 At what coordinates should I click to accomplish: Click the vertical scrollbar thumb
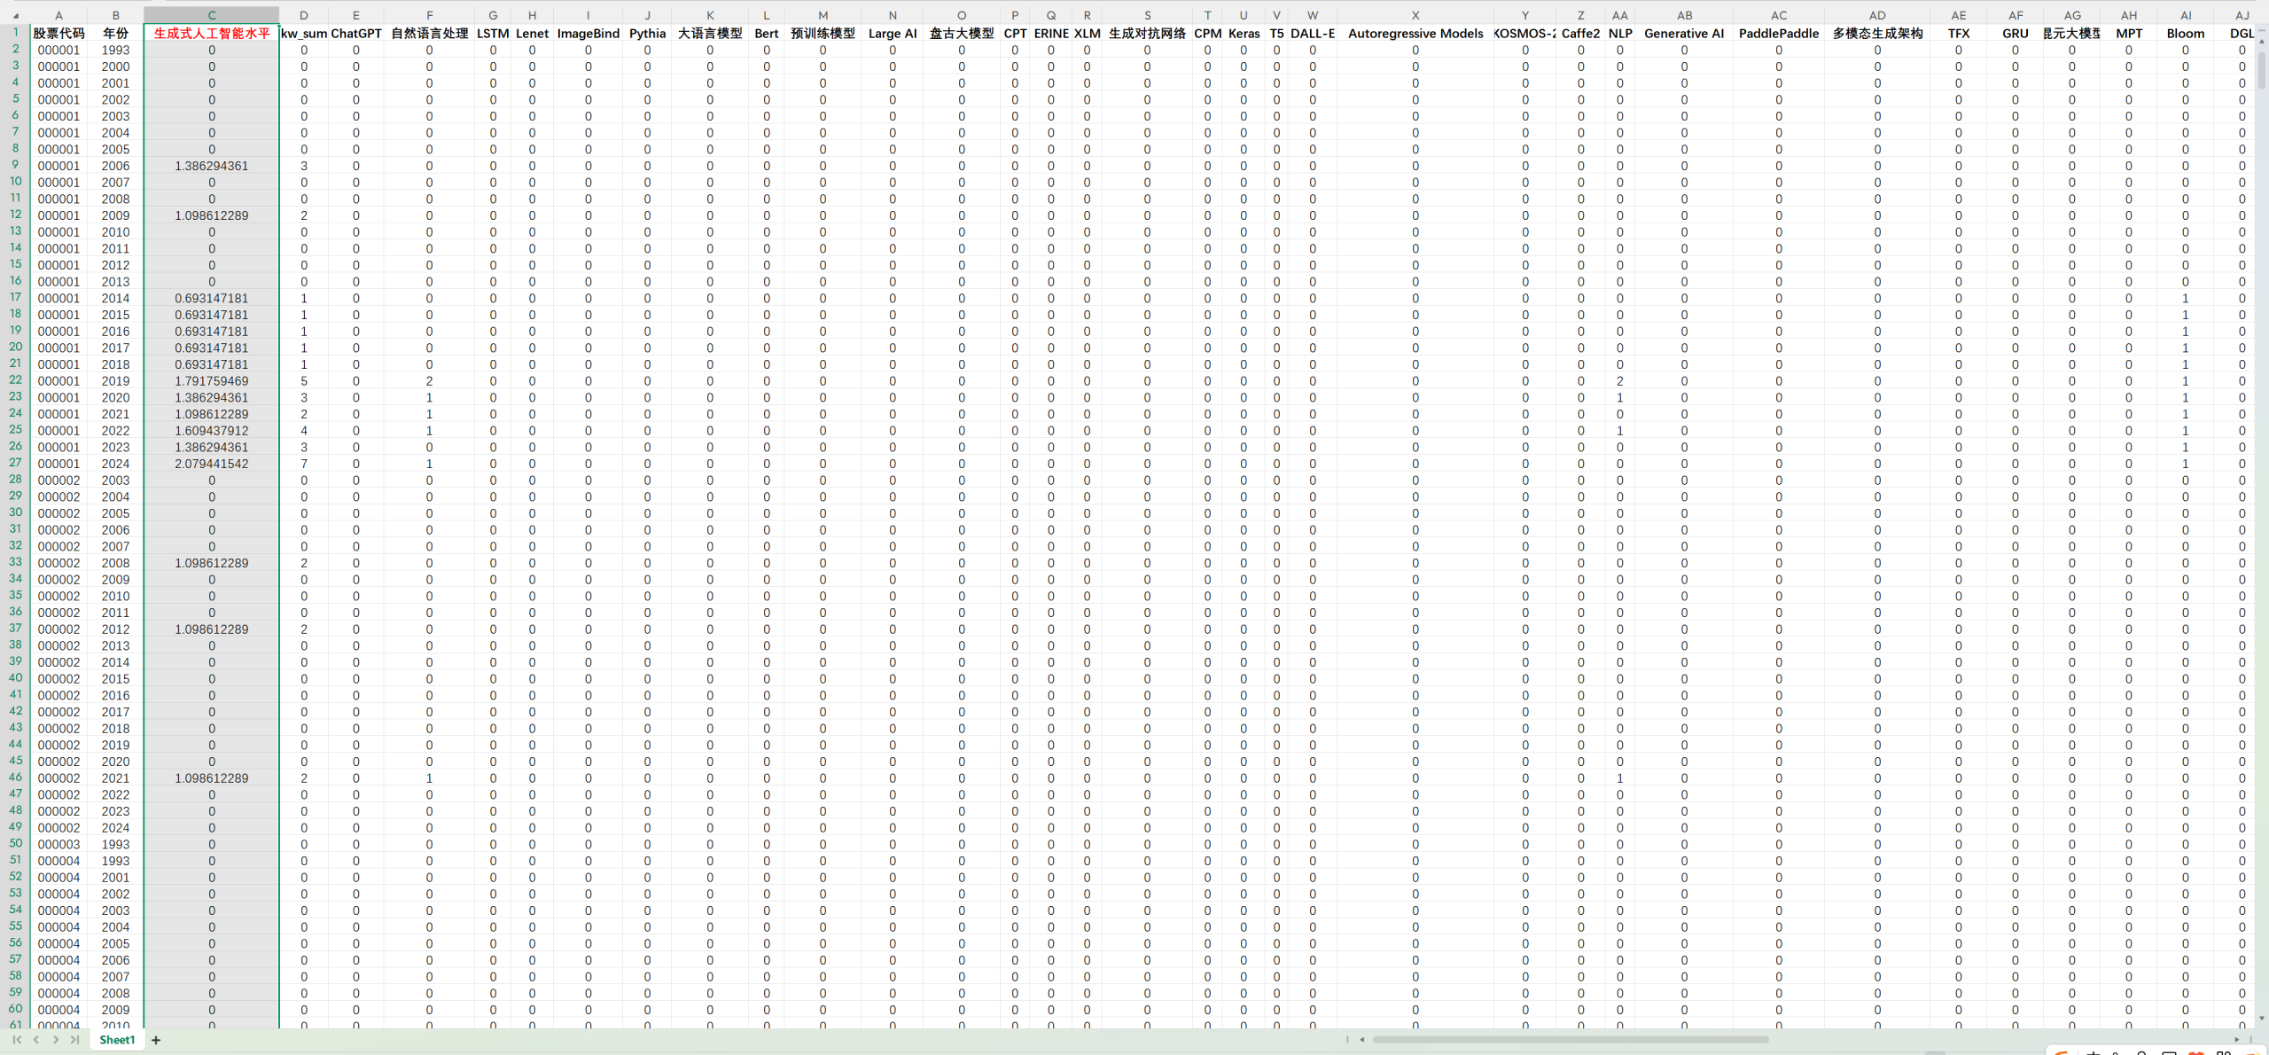pos(2262,69)
